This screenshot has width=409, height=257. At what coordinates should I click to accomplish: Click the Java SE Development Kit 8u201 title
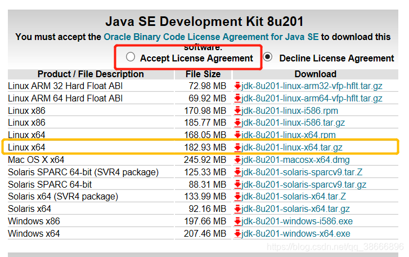coord(205,21)
